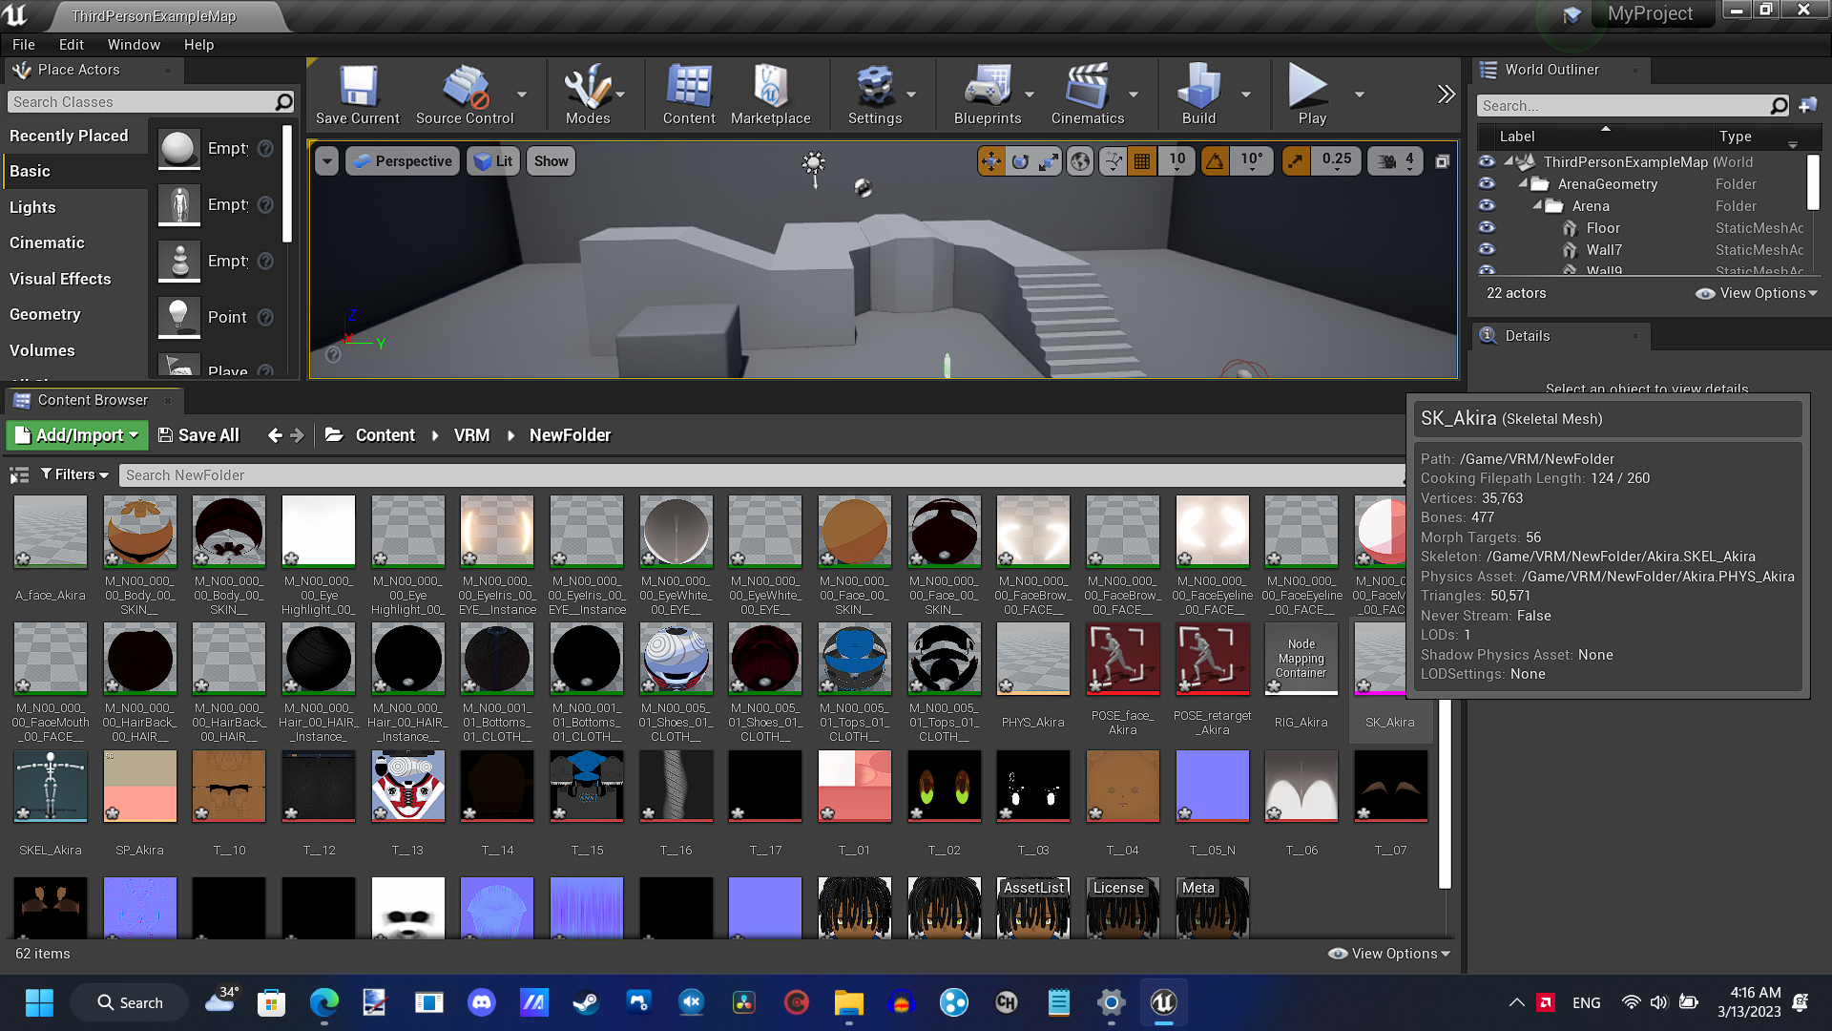
Task: Open the Lit view mode dropdown
Action: point(493,161)
